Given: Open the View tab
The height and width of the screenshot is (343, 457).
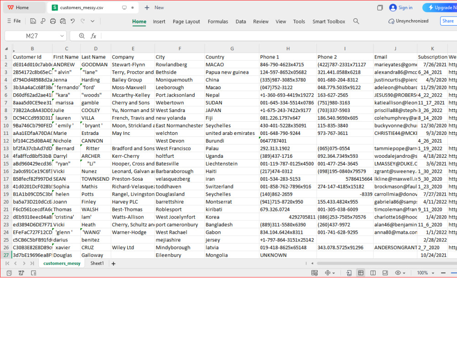Looking at the screenshot, I should coord(281,21).
